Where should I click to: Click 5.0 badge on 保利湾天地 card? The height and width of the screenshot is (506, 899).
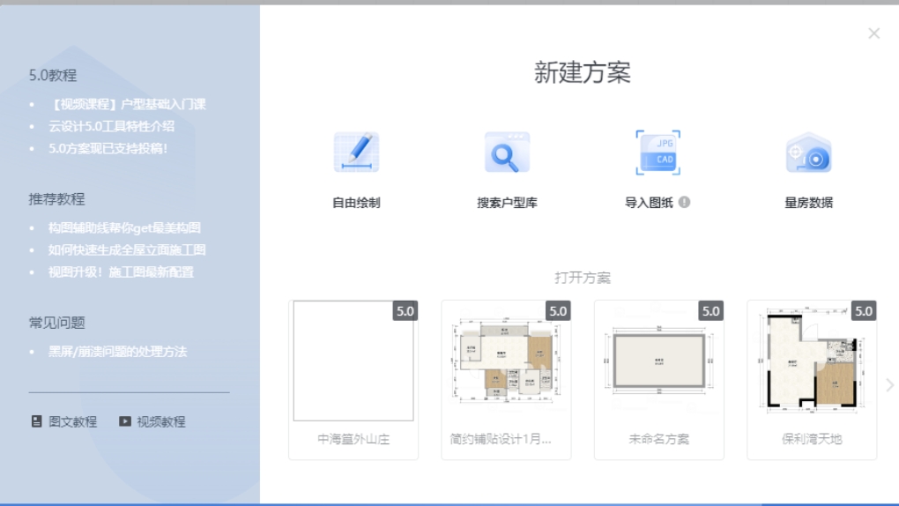(864, 311)
